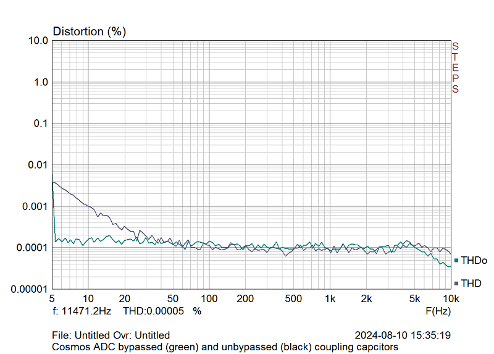Click the '0.01' y-axis label

tap(38, 165)
